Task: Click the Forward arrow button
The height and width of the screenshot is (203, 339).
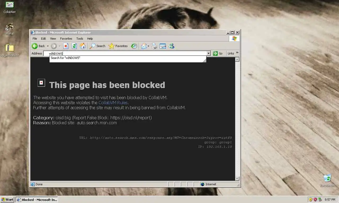Action: click(x=54, y=46)
